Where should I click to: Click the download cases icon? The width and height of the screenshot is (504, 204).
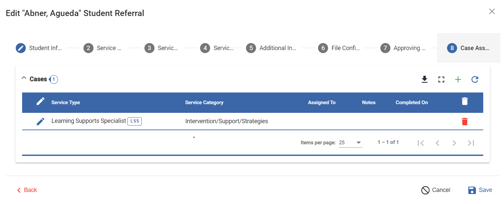point(425,79)
